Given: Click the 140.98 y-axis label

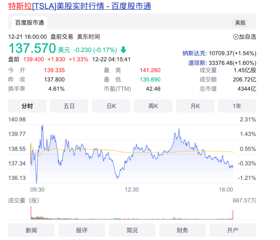Looking at the screenshot, I should (x=17, y=119).
